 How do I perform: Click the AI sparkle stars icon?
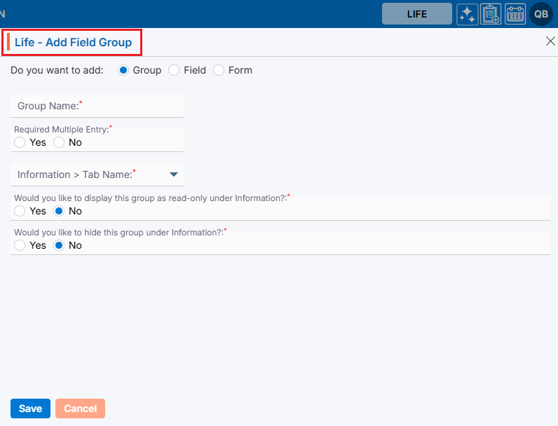pyautogui.click(x=468, y=14)
